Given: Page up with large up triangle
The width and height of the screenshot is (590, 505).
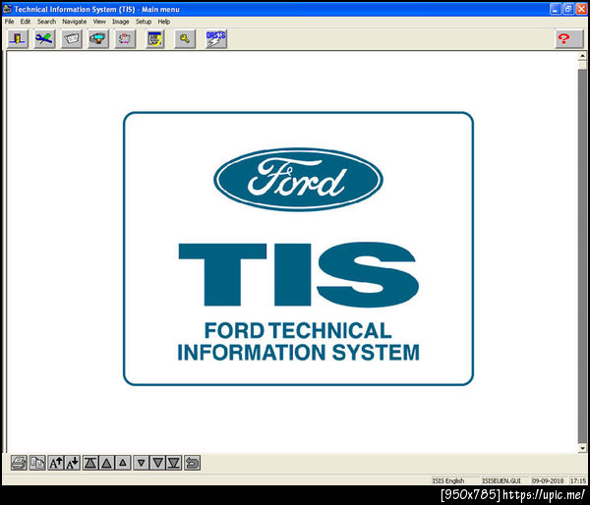Looking at the screenshot, I should click(106, 463).
